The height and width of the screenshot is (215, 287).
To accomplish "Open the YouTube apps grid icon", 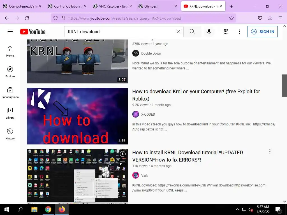I will click(226, 32).
